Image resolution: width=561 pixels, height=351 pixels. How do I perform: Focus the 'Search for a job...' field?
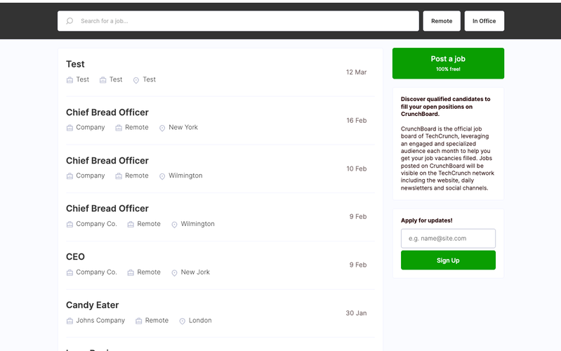point(238,21)
